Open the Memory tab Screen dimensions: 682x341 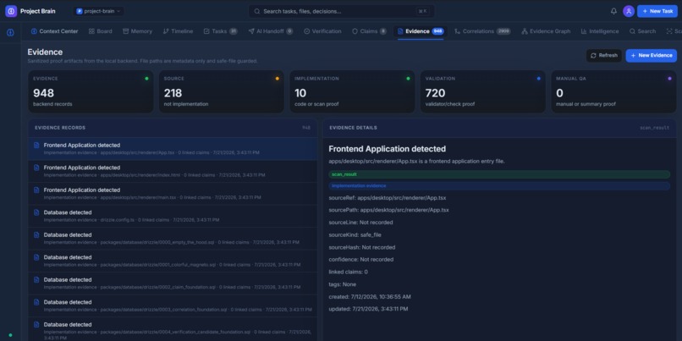(137, 31)
